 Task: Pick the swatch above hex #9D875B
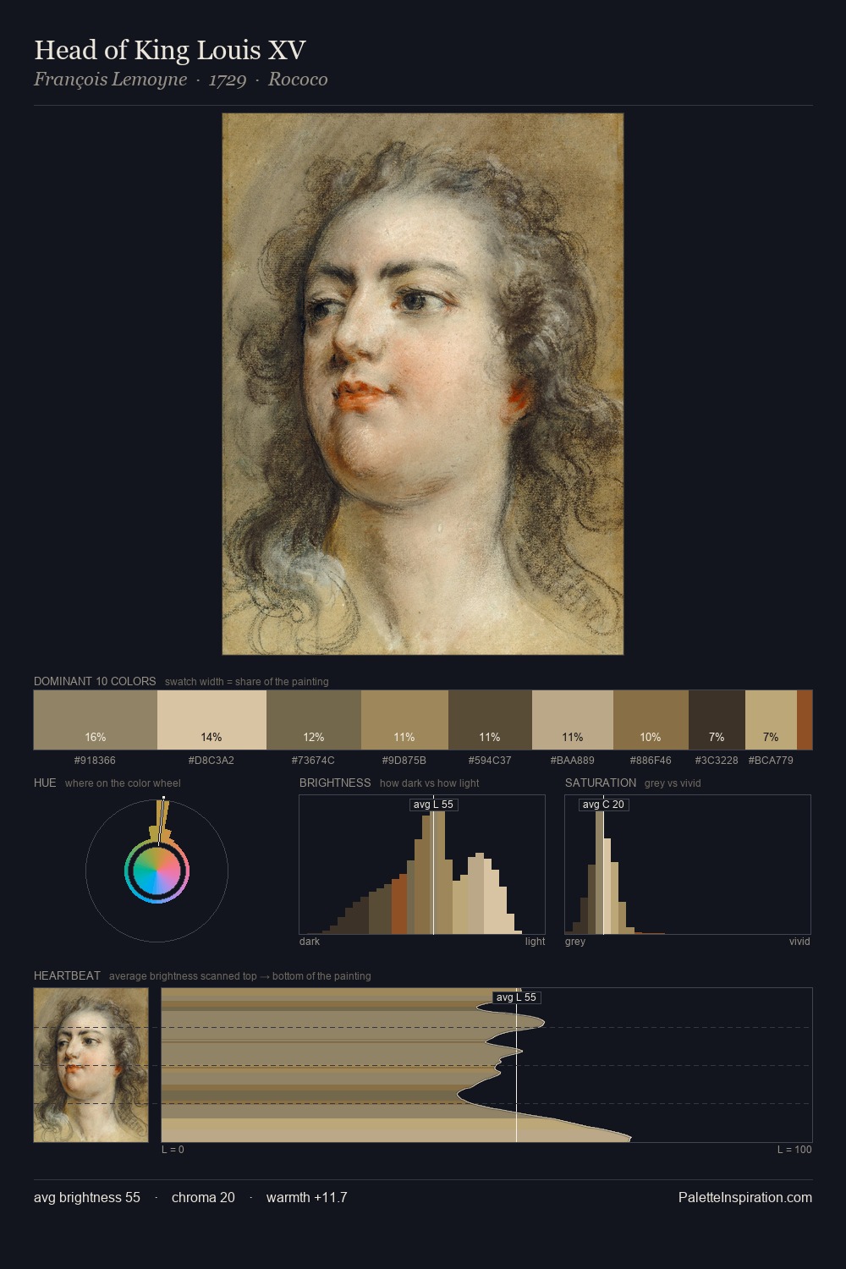(x=404, y=720)
